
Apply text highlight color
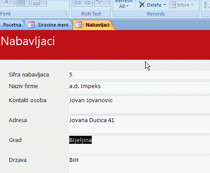[x=99, y=2]
